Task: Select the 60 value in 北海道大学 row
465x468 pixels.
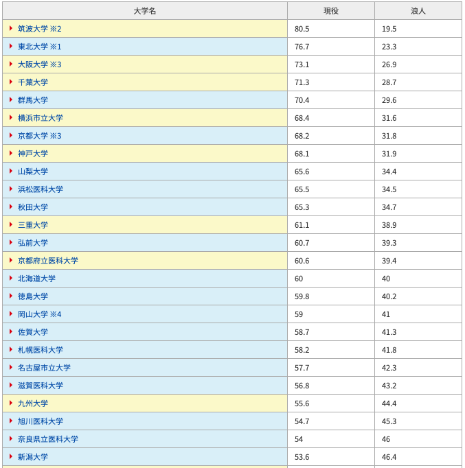Action: (299, 279)
